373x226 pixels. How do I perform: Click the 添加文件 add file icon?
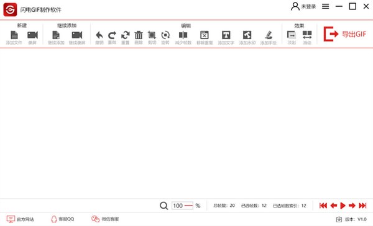click(x=14, y=35)
